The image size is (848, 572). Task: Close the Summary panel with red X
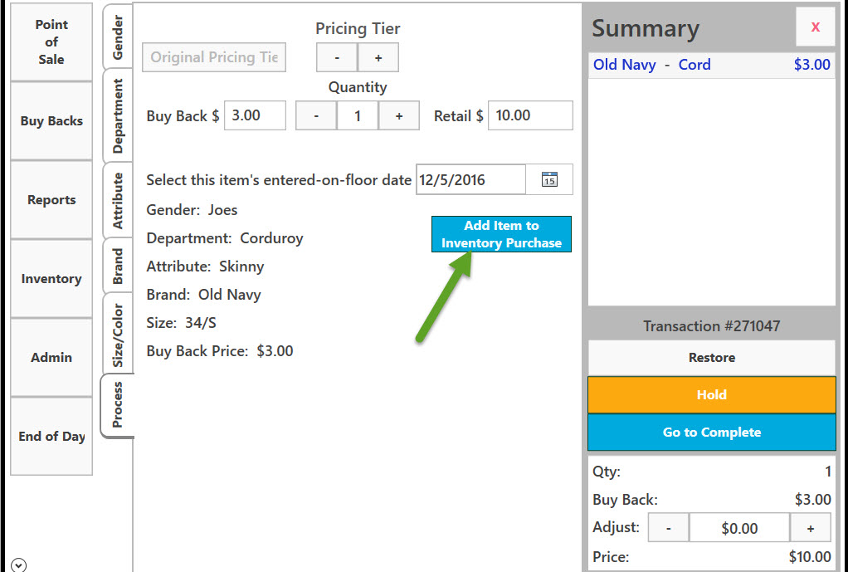[x=815, y=27]
